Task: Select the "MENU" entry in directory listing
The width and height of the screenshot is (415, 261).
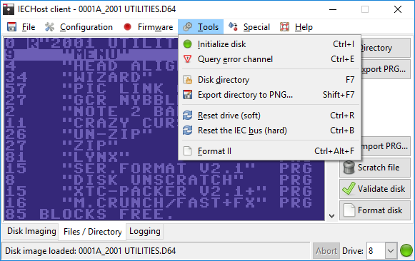Action: pos(91,54)
